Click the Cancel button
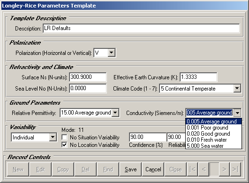The image size is (249, 183). (153, 169)
